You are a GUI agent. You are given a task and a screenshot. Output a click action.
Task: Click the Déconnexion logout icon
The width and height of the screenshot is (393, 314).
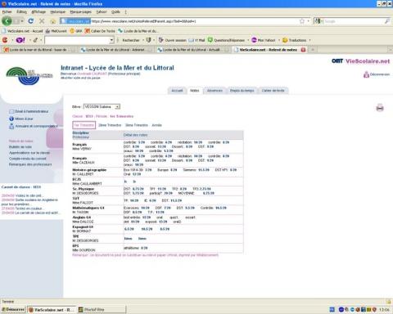366,74
